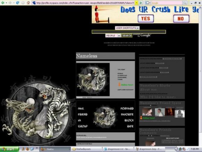Open the fourth friend's grayscale photo thumbnail
This screenshot has height=152, width=202.
click(x=180, y=114)
